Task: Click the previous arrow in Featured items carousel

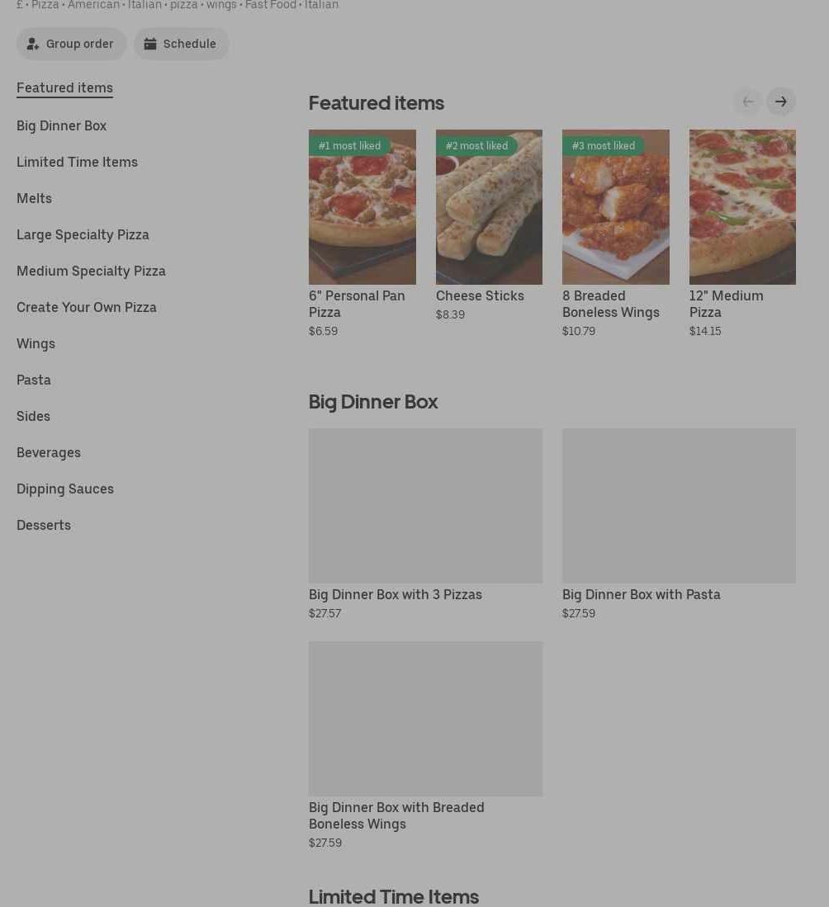Action: [748, 102]
